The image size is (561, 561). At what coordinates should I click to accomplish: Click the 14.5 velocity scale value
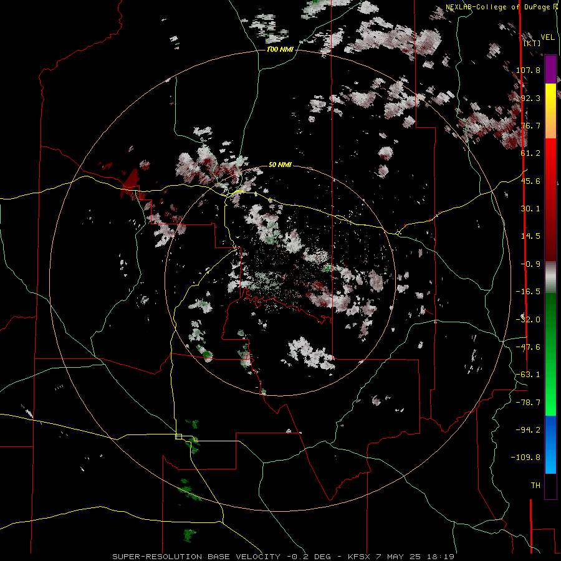coord(530,236)
